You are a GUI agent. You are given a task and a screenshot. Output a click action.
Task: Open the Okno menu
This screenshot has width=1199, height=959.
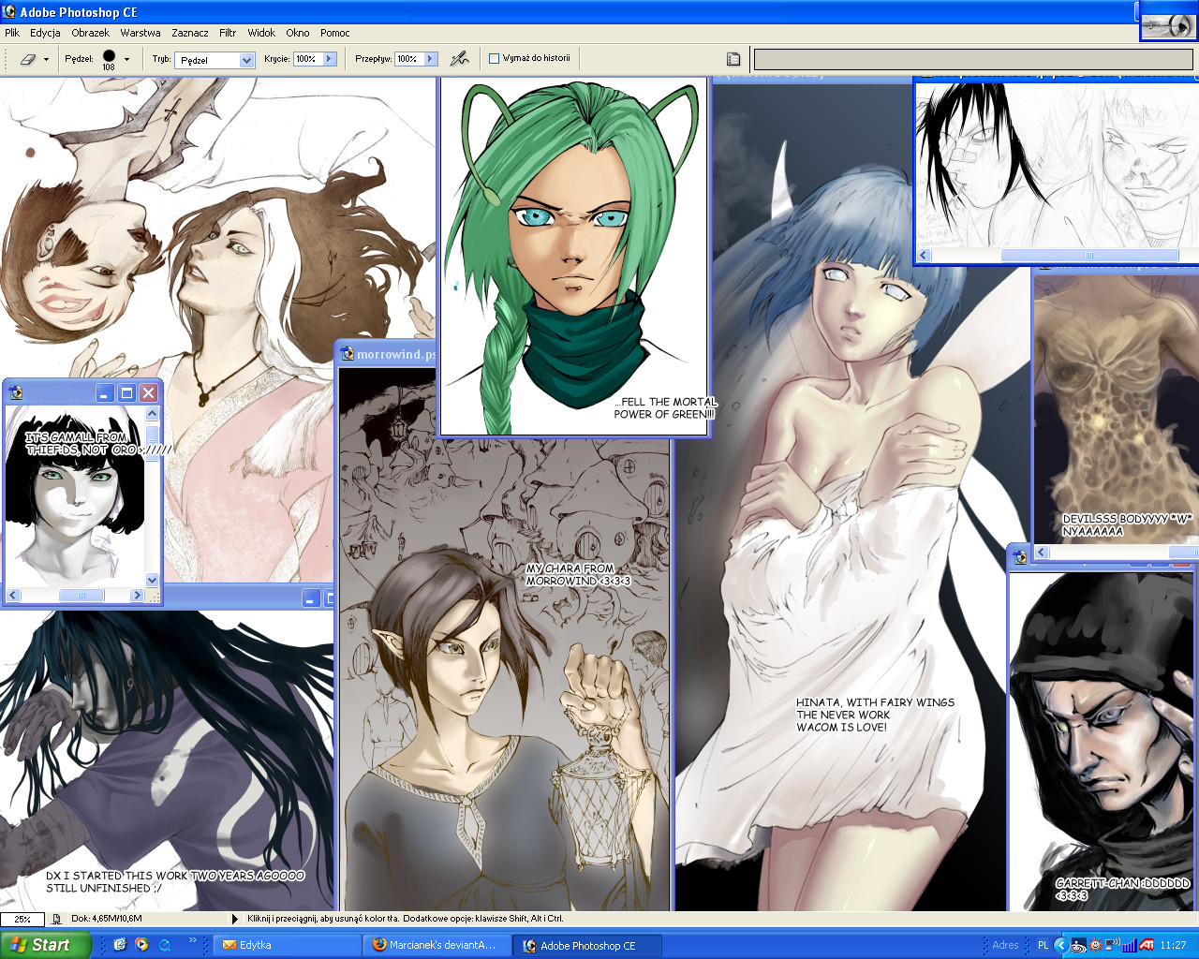298,33
